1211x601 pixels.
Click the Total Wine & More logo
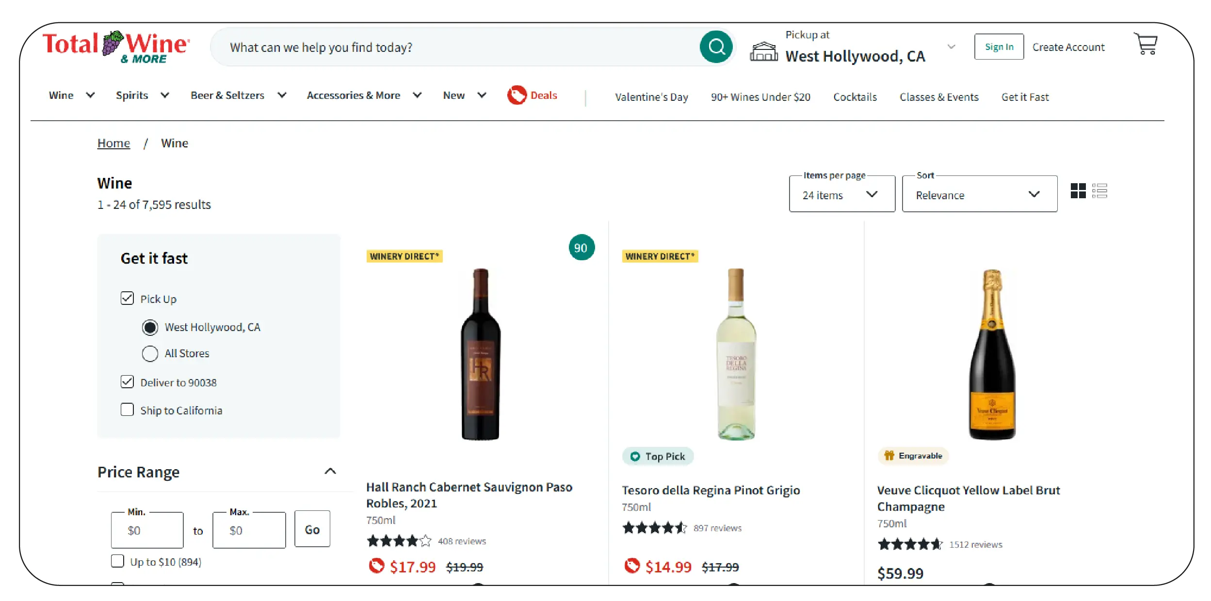[x=115, y=47]
